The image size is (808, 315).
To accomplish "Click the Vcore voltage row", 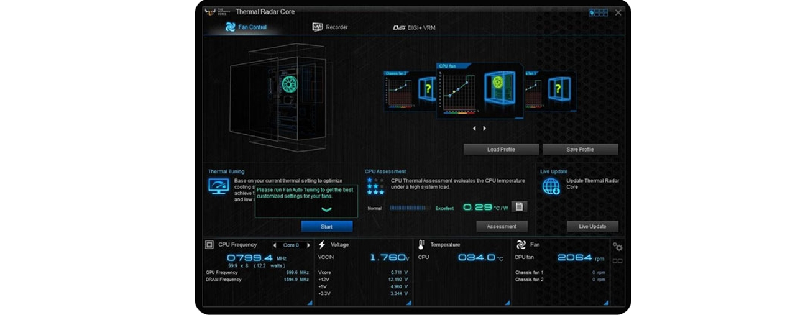I will [x=363, y=272].
